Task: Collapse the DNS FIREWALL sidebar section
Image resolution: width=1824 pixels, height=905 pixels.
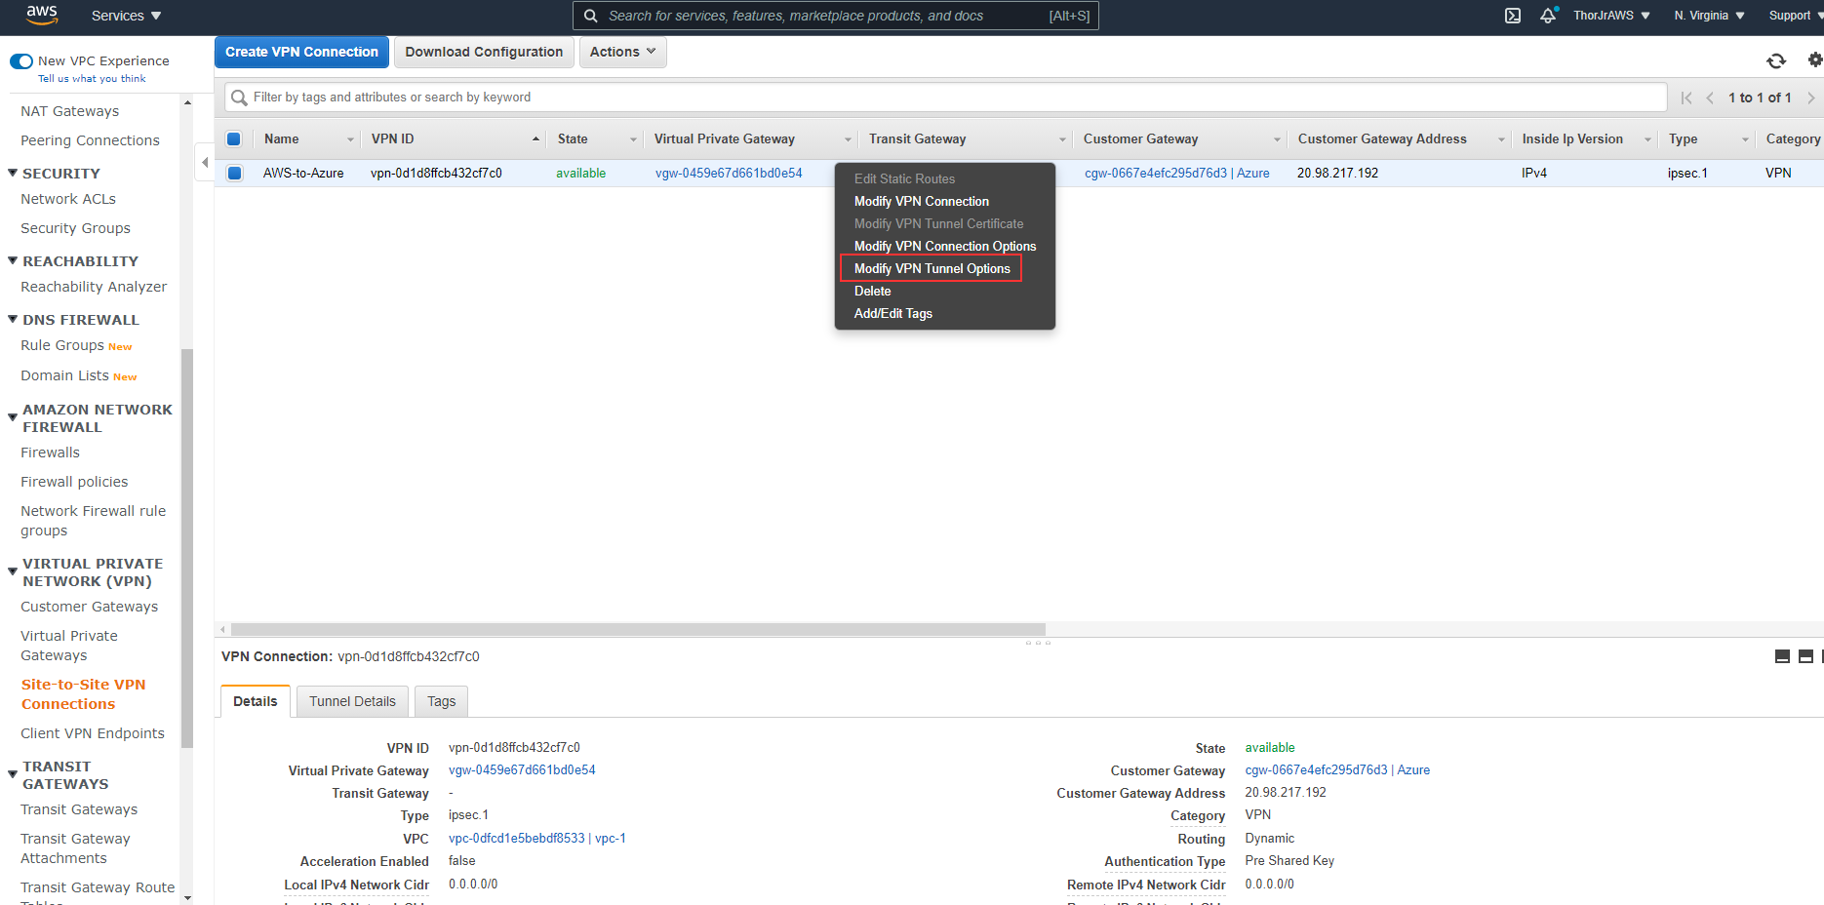Action: pyautogui.click(x=13, y=319)
